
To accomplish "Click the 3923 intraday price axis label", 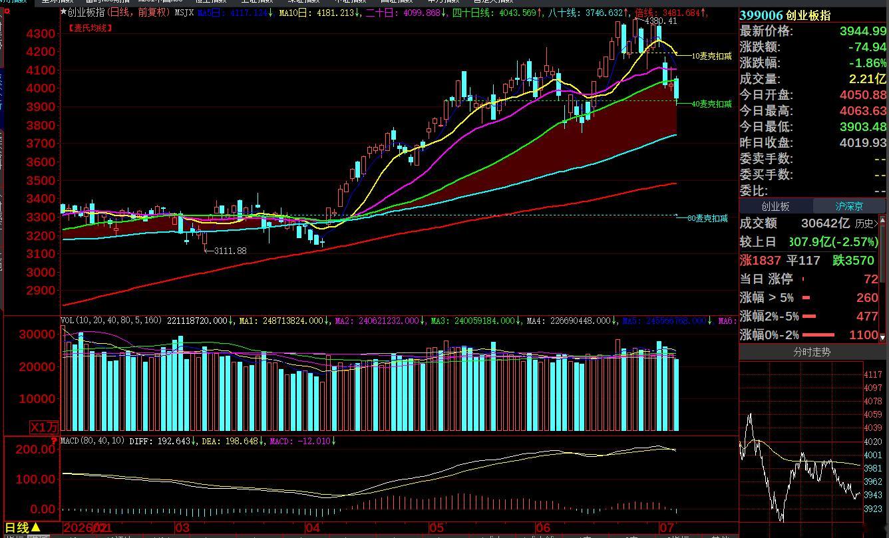I will click(x=873, y=509).
